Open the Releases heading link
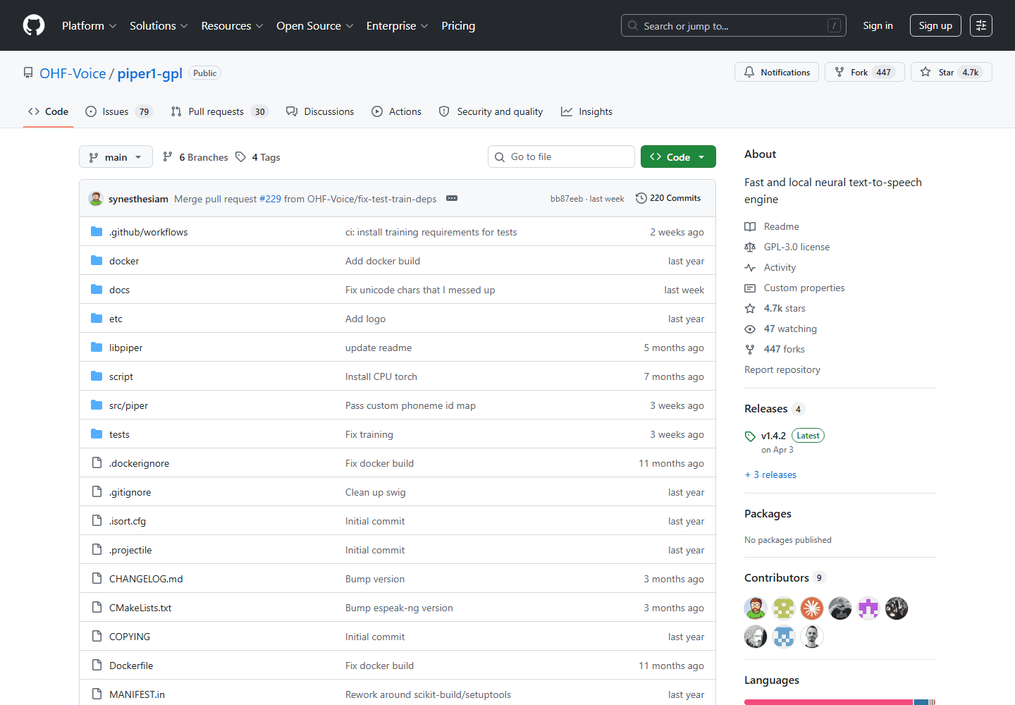 765,409
